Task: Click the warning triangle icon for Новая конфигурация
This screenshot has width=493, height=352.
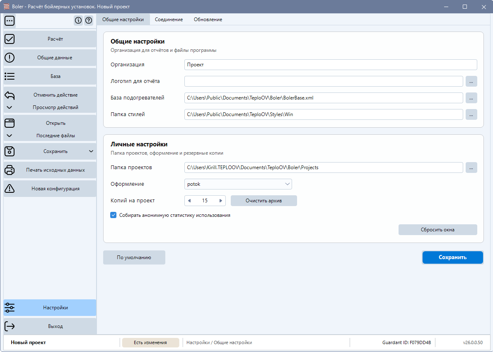Action: pos(10,188)
